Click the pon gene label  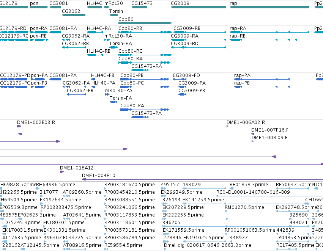[34, 3]
